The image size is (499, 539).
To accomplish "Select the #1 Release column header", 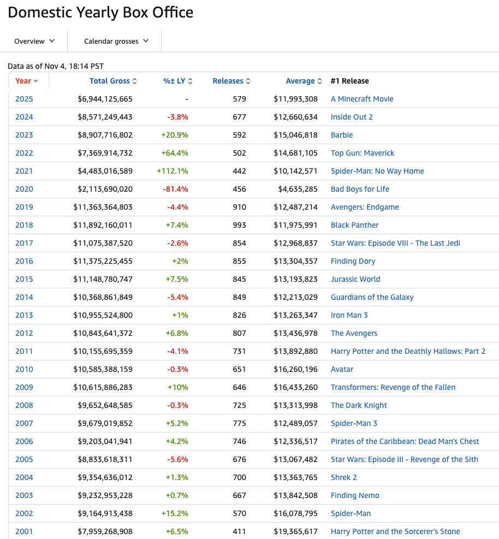I will click(349, 81).
